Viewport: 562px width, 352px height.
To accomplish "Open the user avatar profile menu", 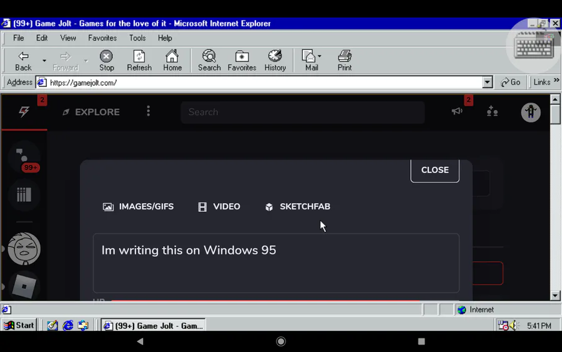I will 531,113.
